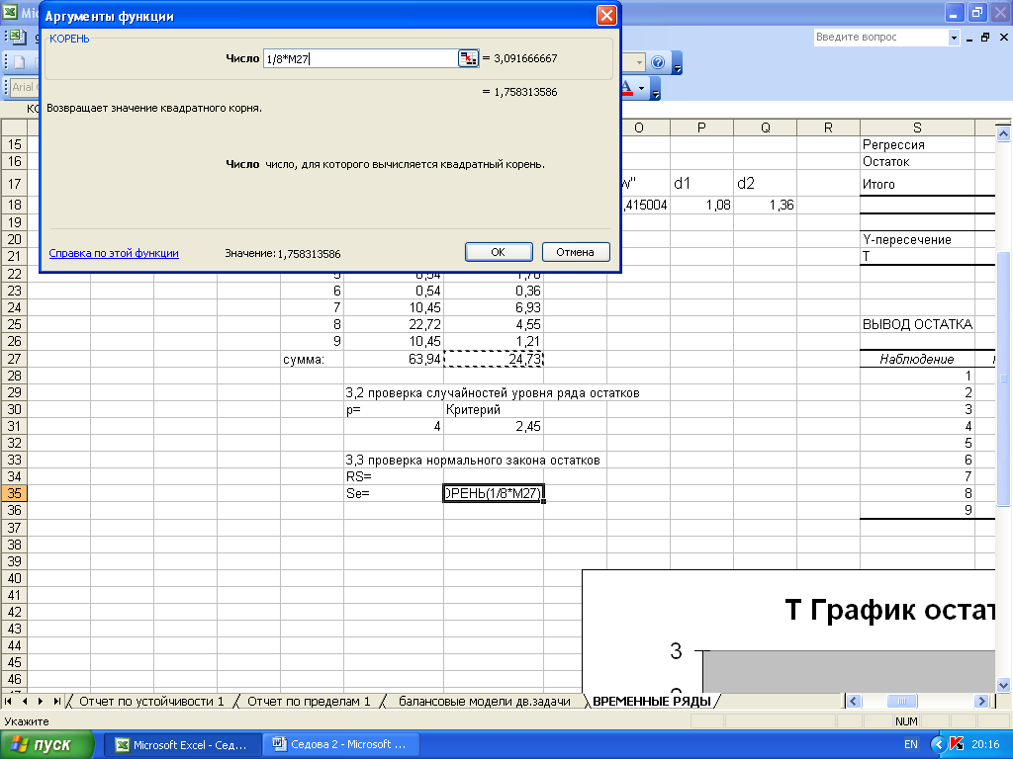Select column header Q
This screenshot has height=759, width=1013.
(765, 127)
